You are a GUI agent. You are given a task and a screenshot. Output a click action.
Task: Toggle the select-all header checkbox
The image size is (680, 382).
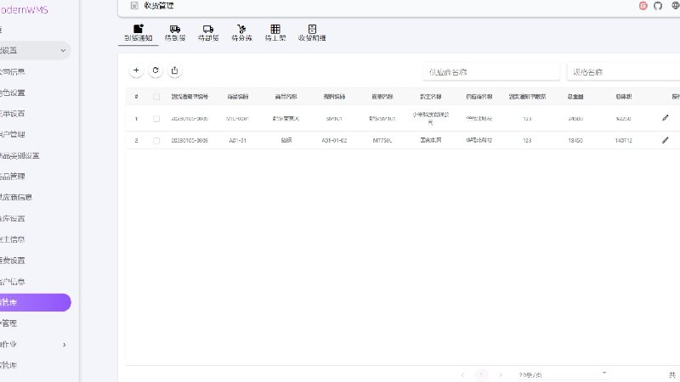click(156, 97)
